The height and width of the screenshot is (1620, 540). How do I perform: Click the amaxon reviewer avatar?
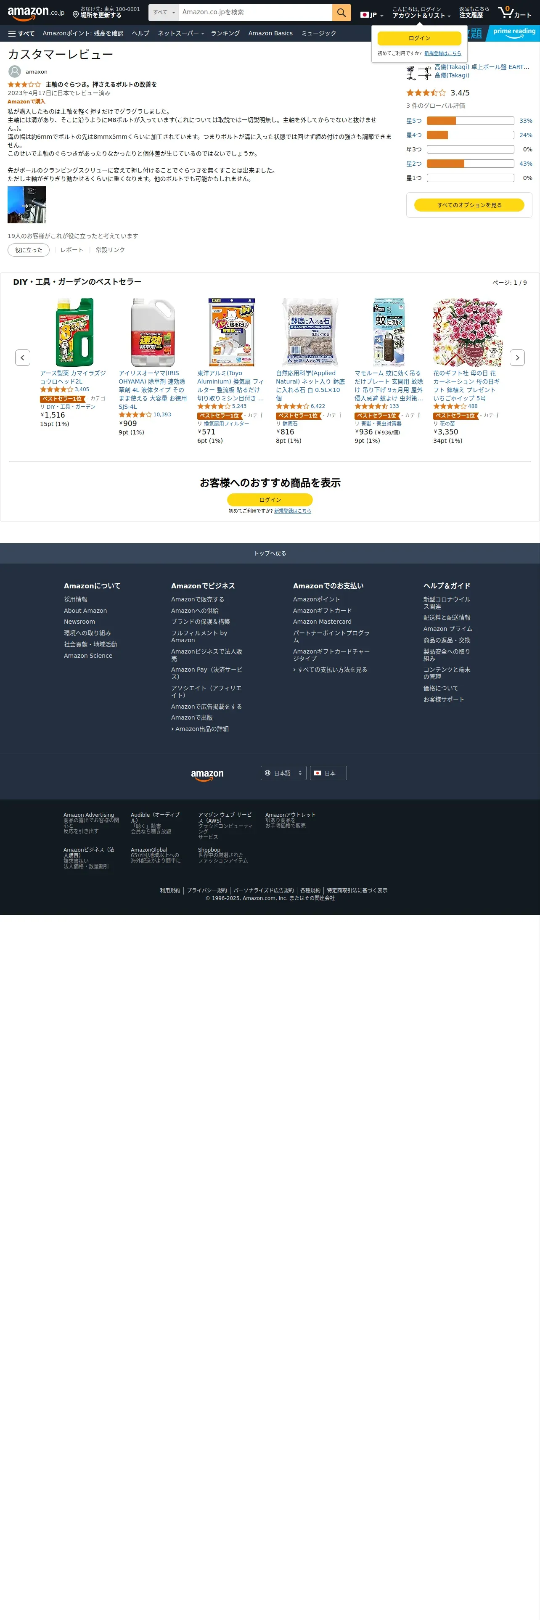pos(14,71)
